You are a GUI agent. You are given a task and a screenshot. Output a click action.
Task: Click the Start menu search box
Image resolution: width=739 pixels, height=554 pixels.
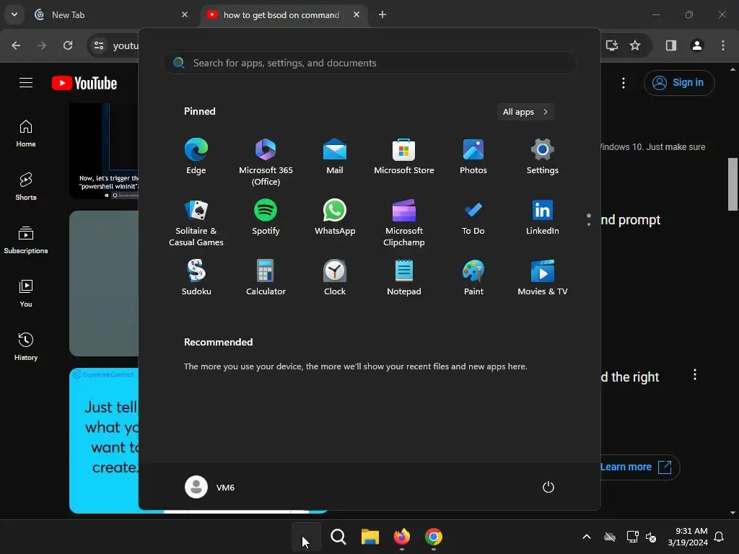tap(369, 63)
